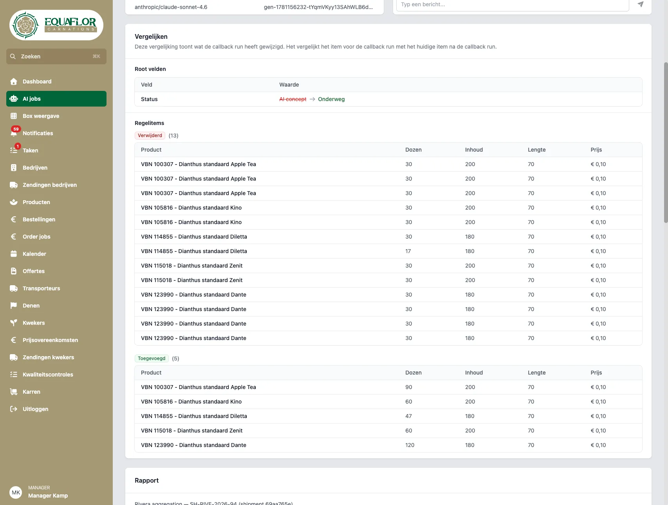
Task: Click the Karren cart icon
Action: (x=14, y=392)
